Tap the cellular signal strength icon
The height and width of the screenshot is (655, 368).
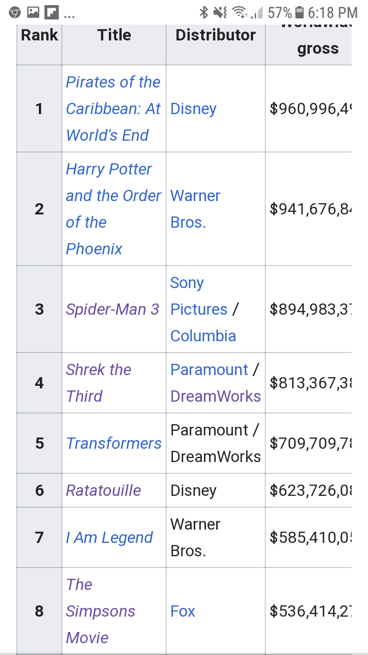coord(257,12)
